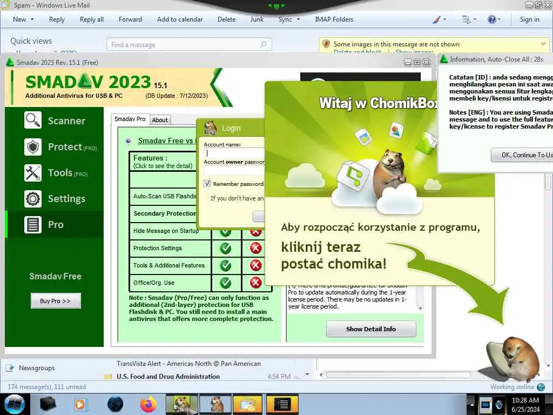The image size is (553, 415).
Task: Click Add to calendar in Mail toolbar
Action: click(180, 19)
